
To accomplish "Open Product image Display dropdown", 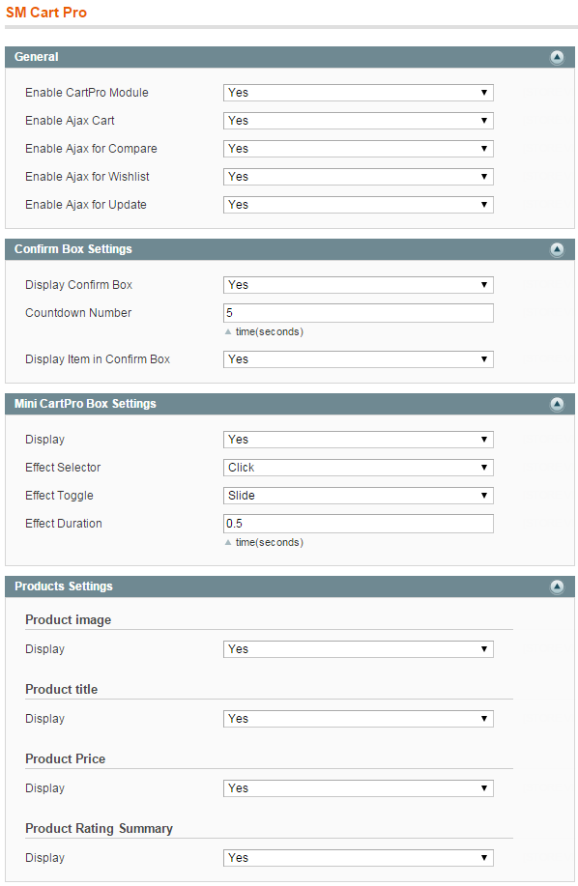I will pos(359,649).
